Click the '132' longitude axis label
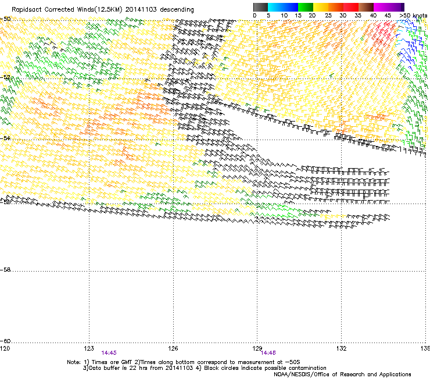 [342, 348]
